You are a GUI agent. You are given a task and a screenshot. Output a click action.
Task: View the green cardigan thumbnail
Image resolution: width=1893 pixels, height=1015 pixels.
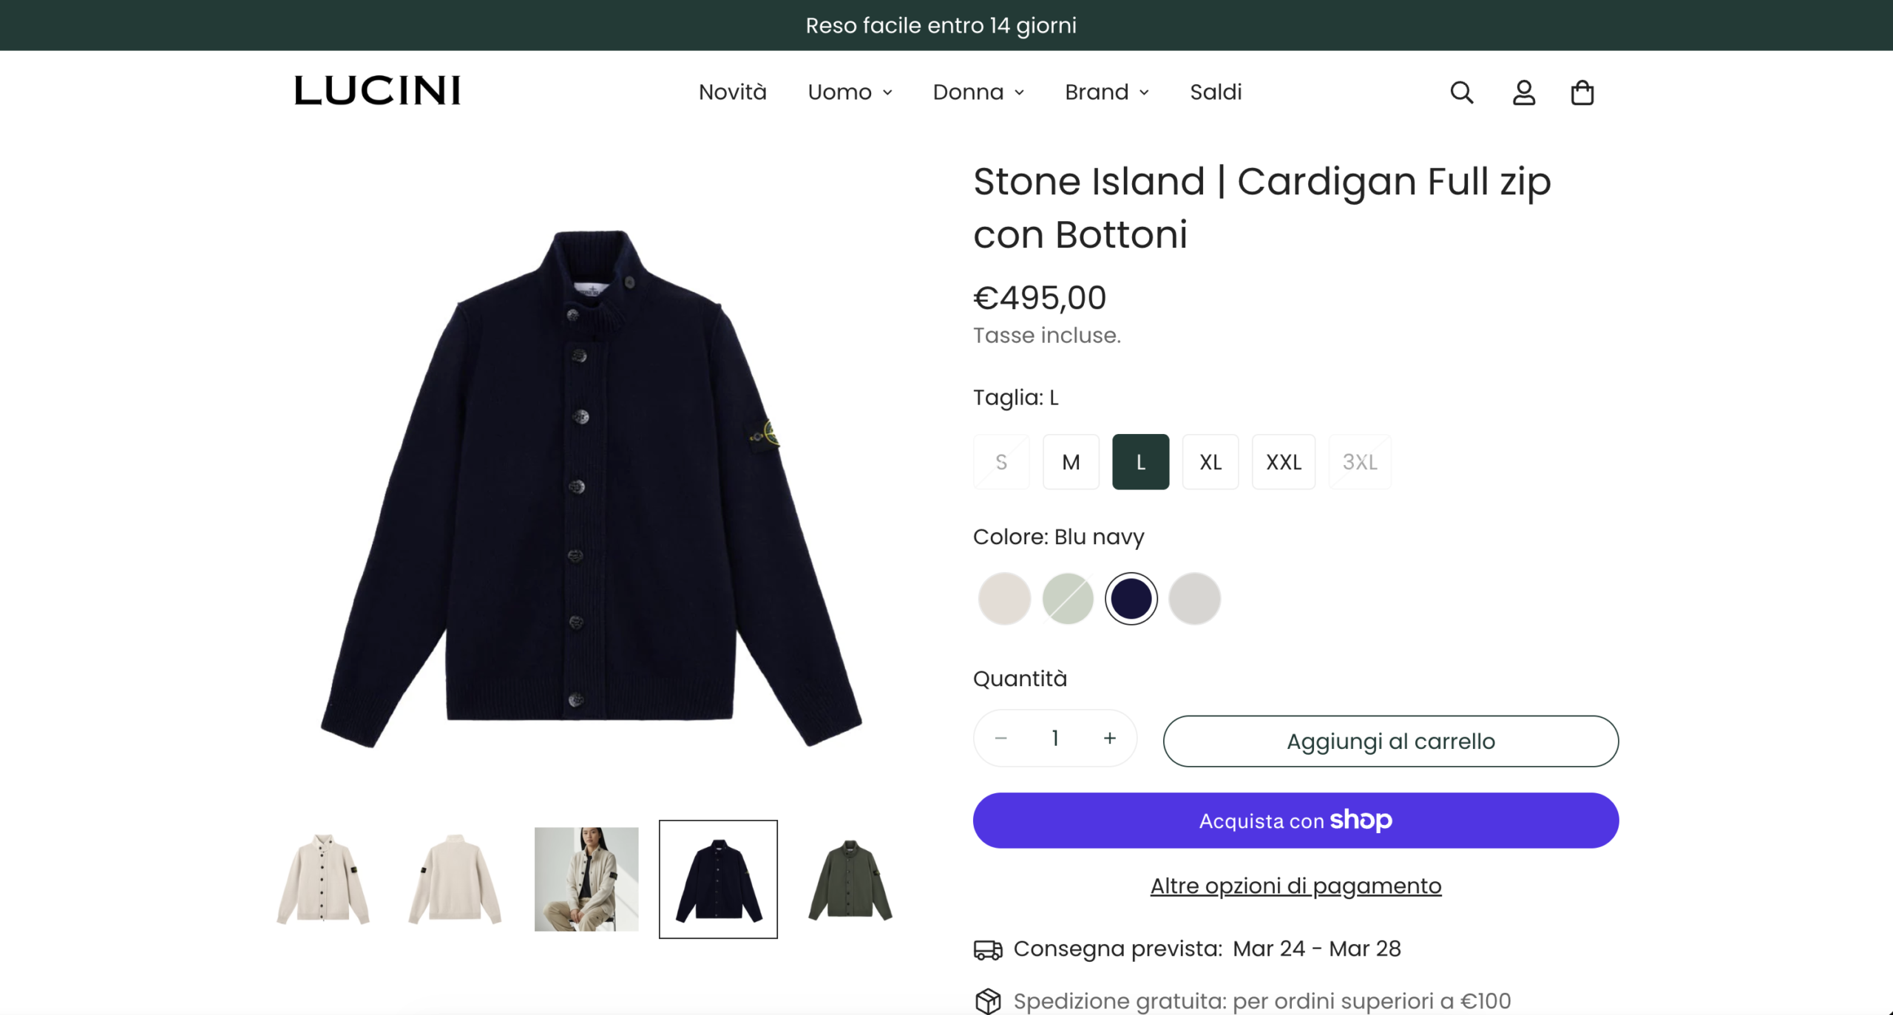pos(850,879)
